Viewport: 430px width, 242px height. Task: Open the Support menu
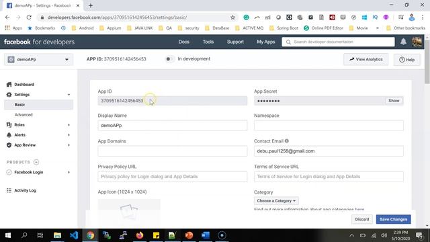[x=235, y=42]
